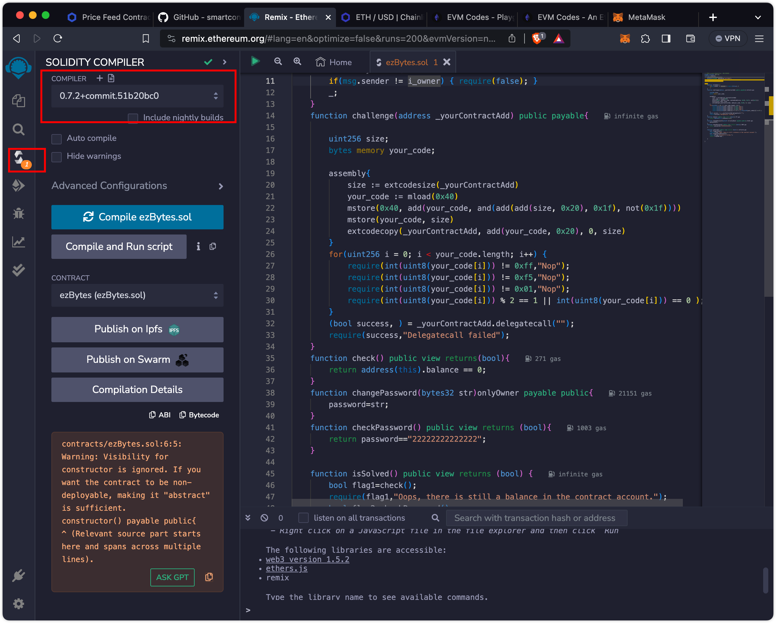
Task: Open the ezBytes contract selector dropdown
Action: coord(137,295)
